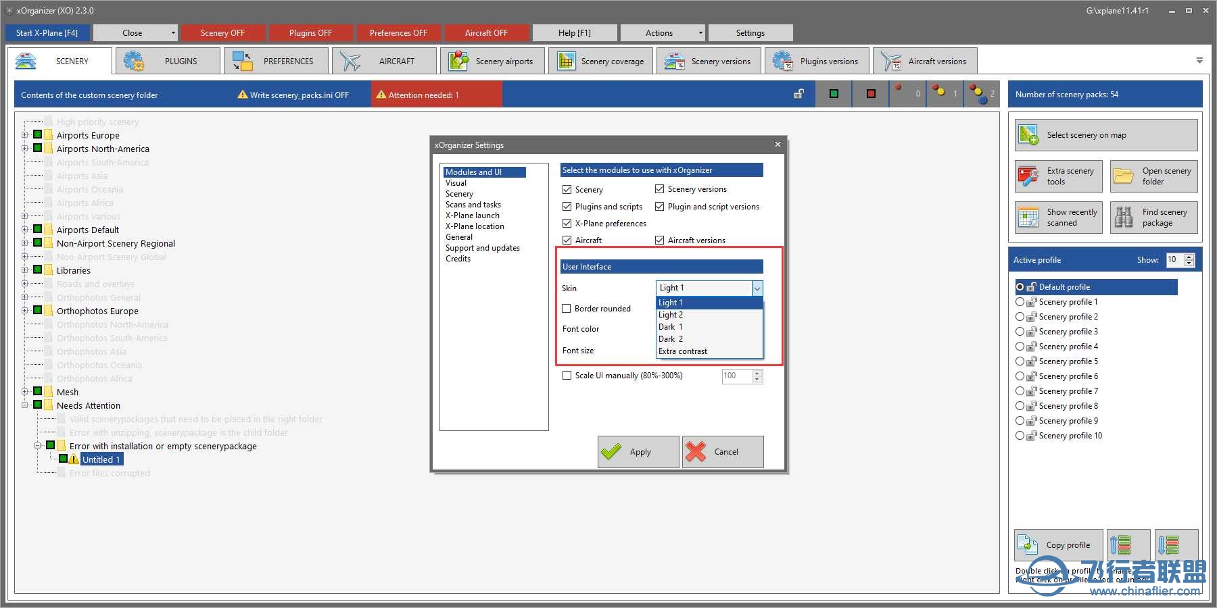The image size is (1217, 608).
Task: Choose Extra contrast skin option
Action: (x=709, y=351)
